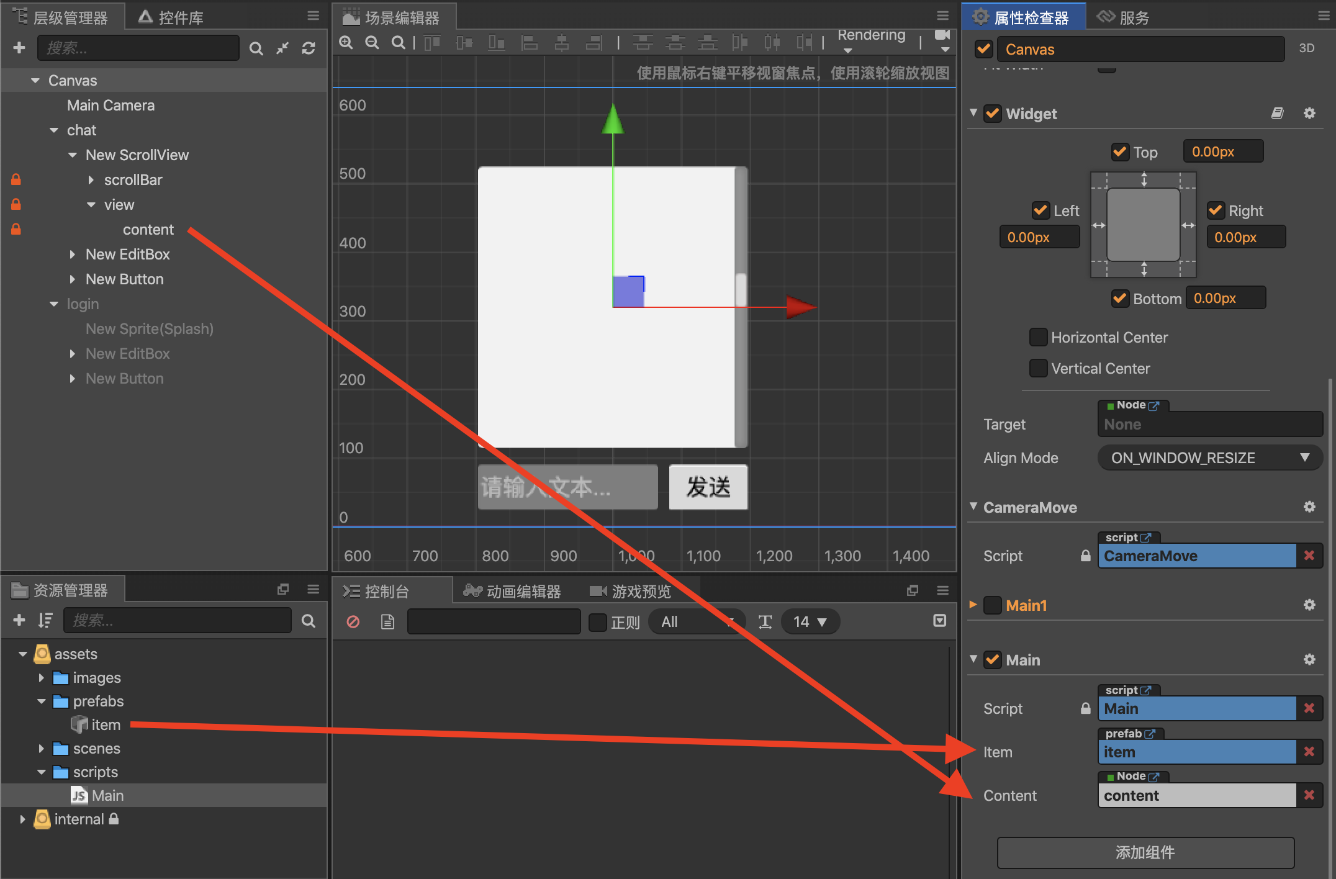Viewport: 1336px width, 879px height.
Task: Expand the scenes folder in assets
Action: click(x=42, y=748)
